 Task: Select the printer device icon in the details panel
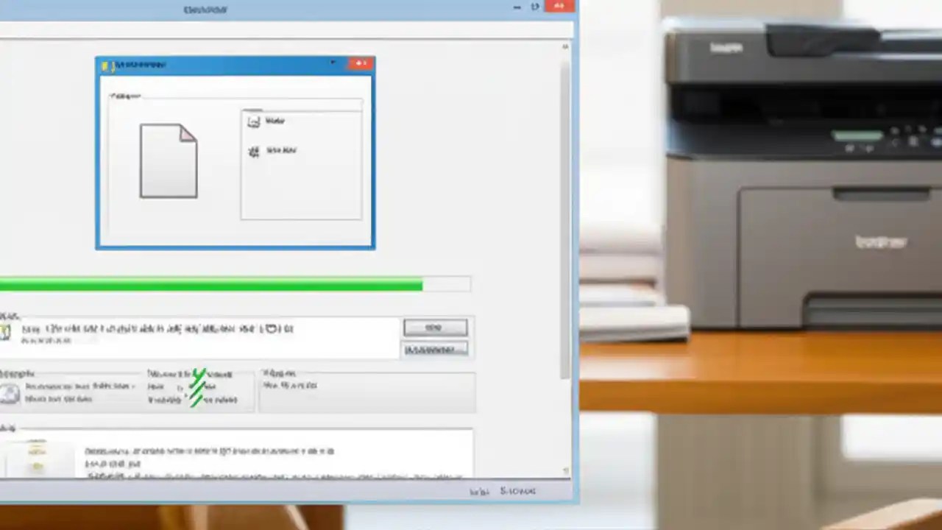pos(10,392)
